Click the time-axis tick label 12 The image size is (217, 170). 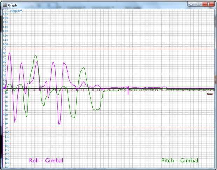67,90
